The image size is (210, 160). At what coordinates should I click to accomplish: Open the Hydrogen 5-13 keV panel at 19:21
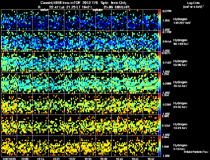click(x=56, y=146)
